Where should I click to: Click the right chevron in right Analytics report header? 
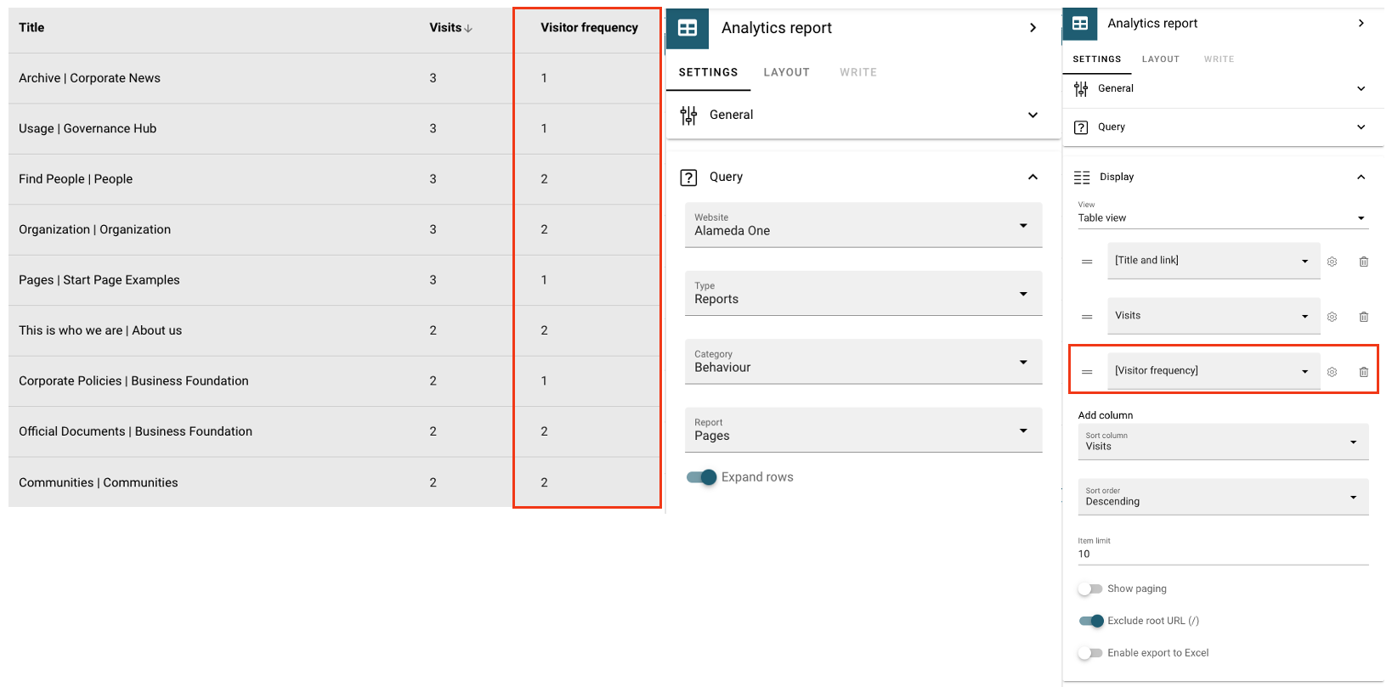pos(1361,23)
